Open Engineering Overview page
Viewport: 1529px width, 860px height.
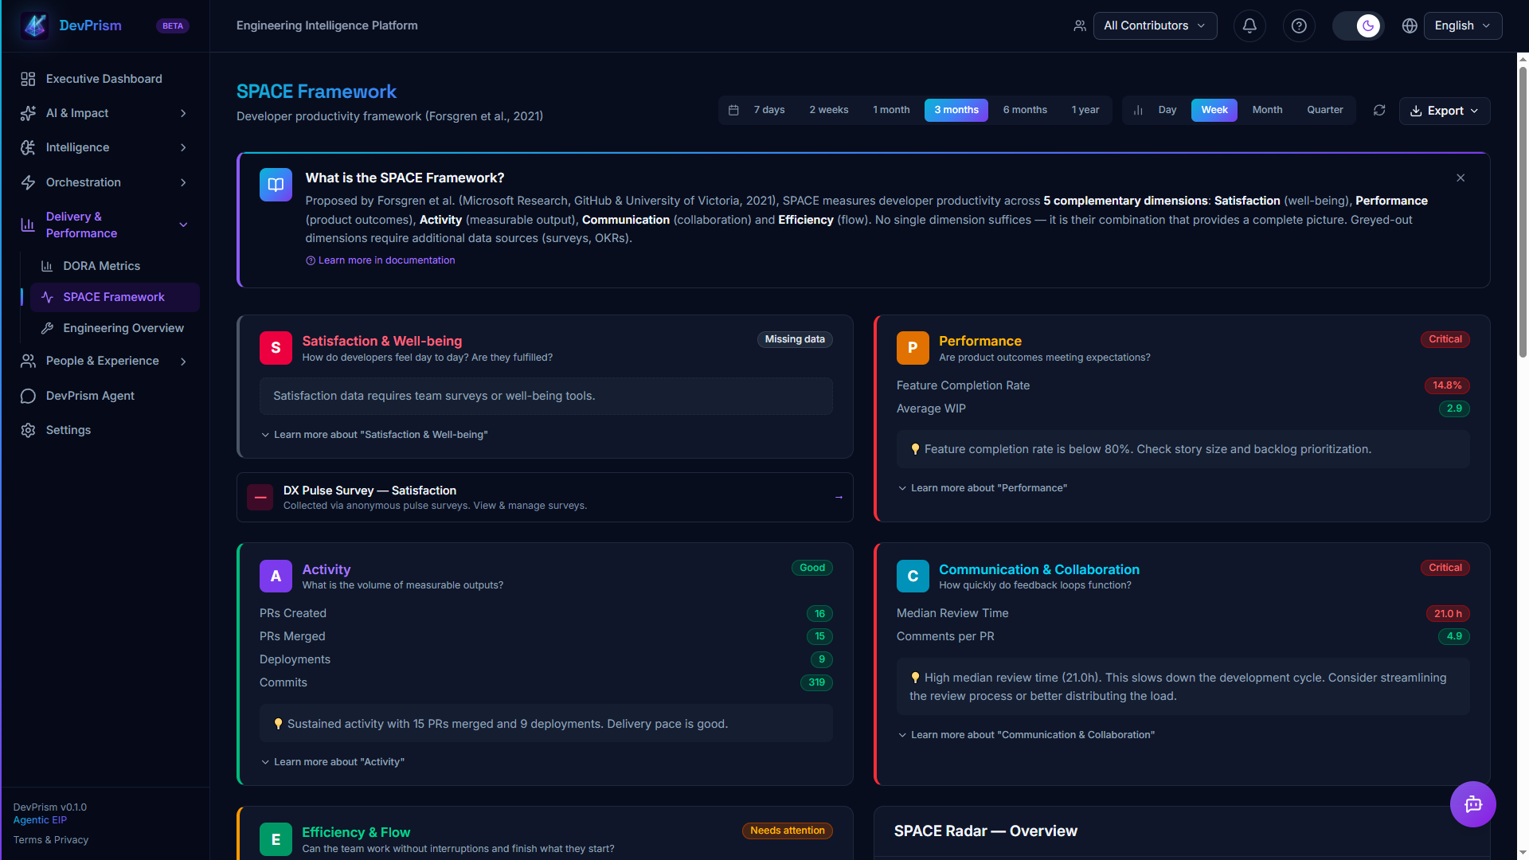pos(115,328)
